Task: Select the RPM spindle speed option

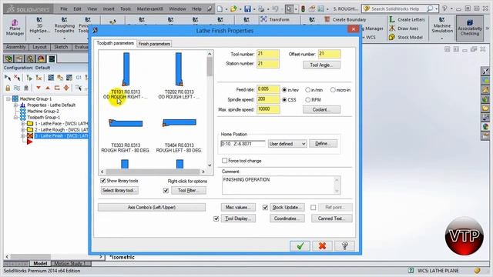Action: pyautogui.click(x=308, y=100)
